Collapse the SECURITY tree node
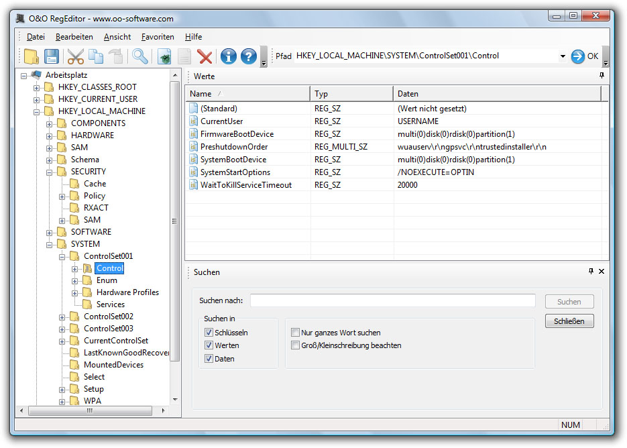This screenshot has height=448, width=627. (50, 172)
